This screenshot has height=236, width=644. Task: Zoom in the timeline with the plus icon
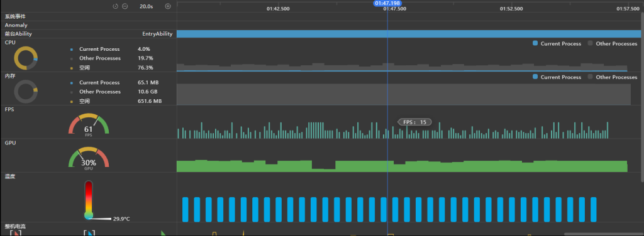[167, 6]
